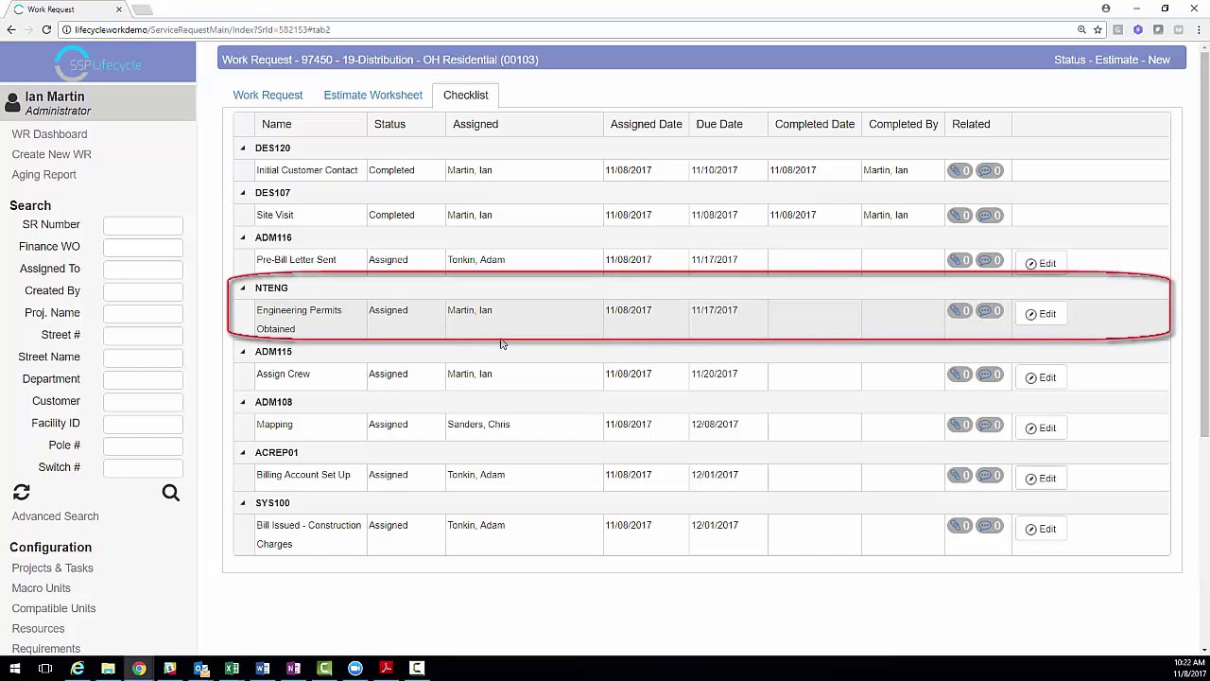This screenshot has width=1210, height=681.
Task: Click attachment icon in Engineering Permits Obtained row
Action: coord(959,310)
